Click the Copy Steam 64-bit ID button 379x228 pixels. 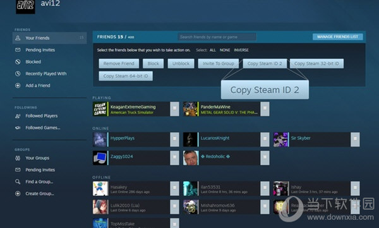[126, 76]
